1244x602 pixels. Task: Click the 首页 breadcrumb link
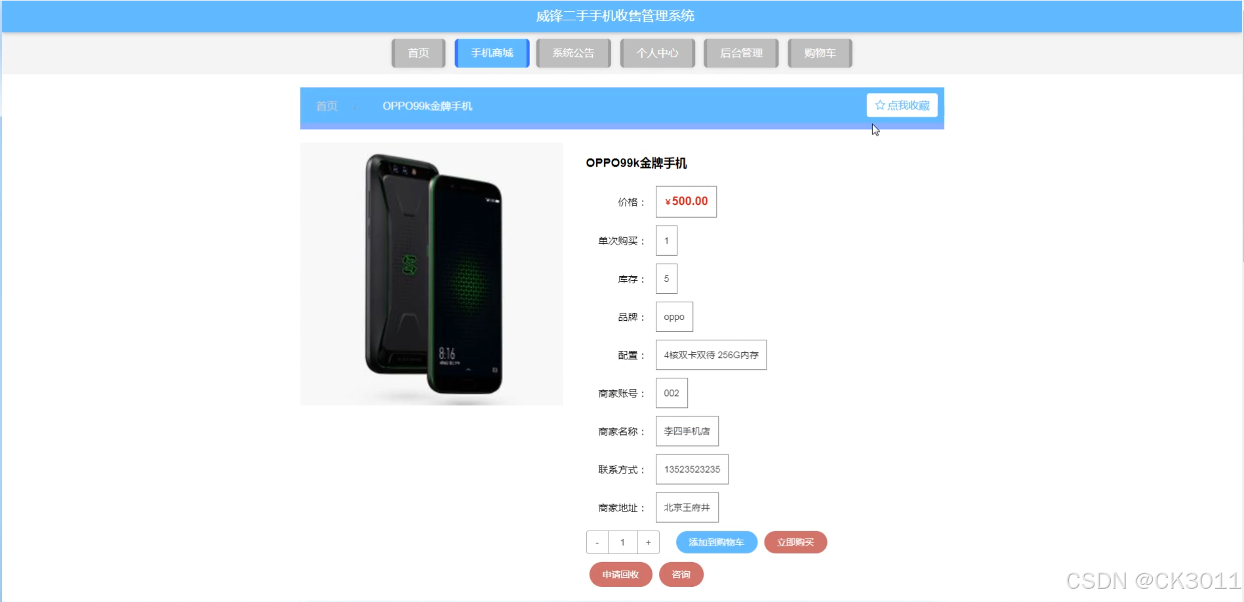point(327,106)
